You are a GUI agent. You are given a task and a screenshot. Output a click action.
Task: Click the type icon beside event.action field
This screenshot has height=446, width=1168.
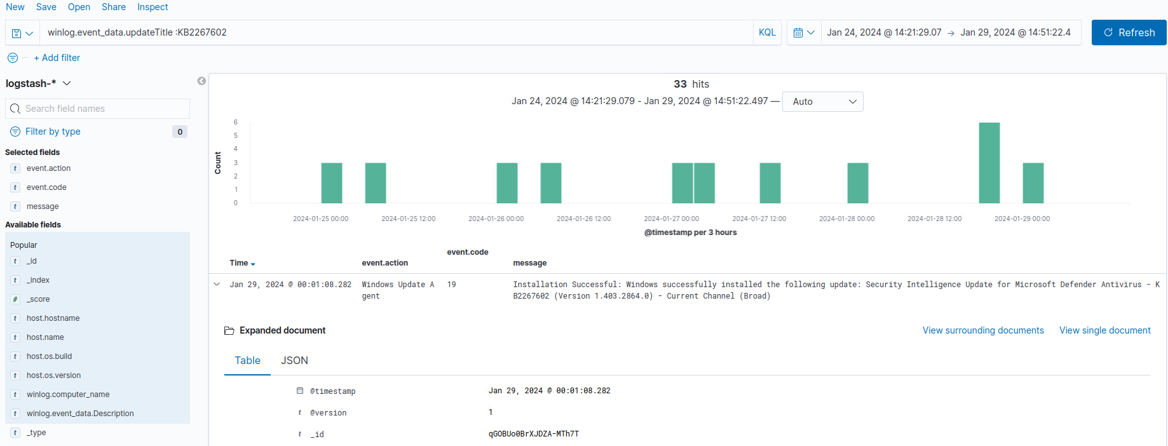pyautogui.click(x=15, y=168)
